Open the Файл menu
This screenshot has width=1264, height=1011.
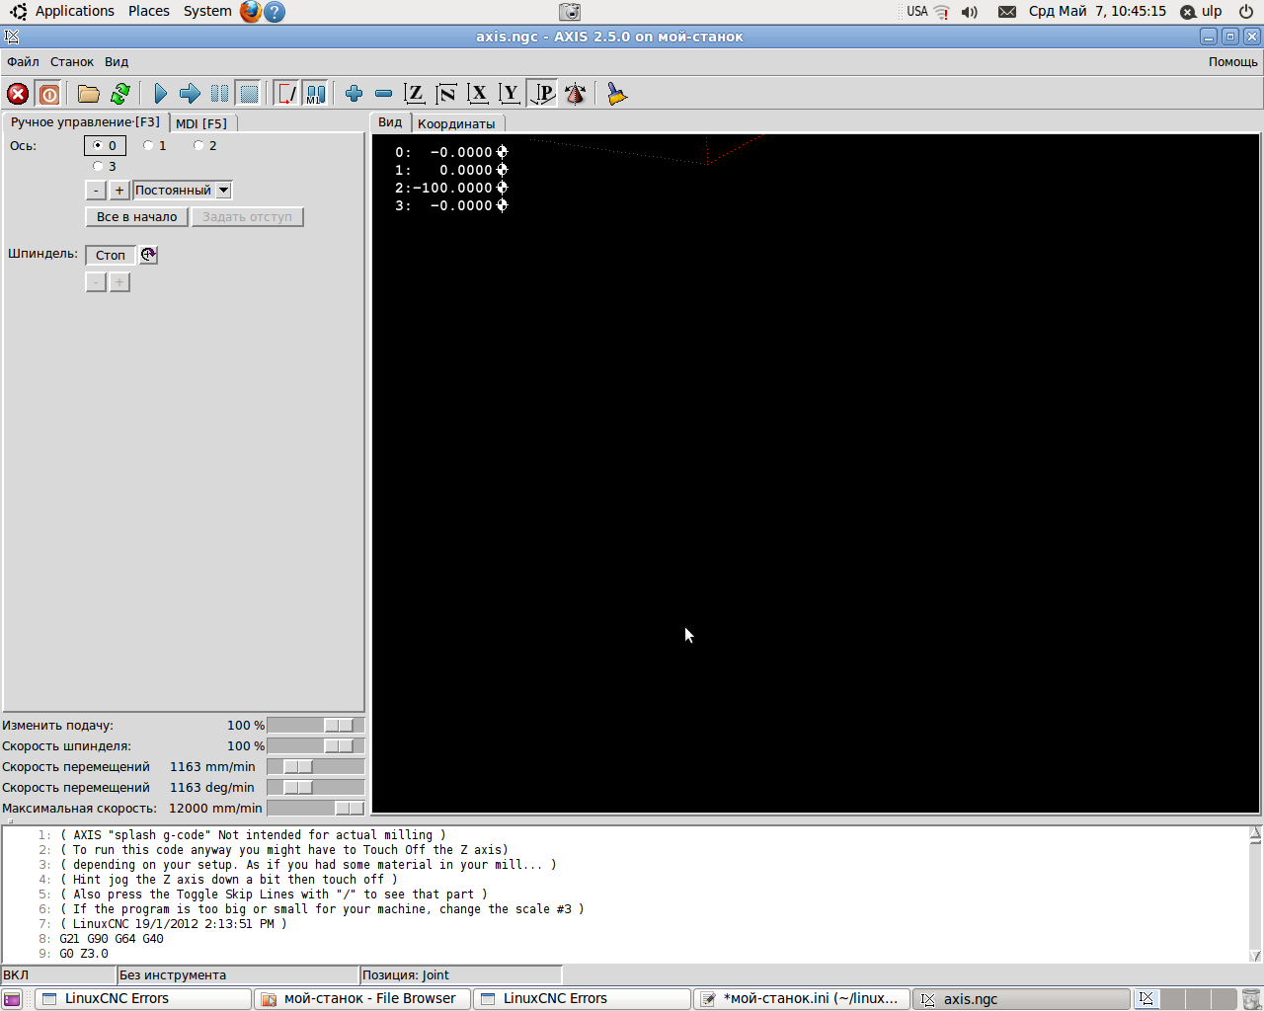tap(24, 61)
